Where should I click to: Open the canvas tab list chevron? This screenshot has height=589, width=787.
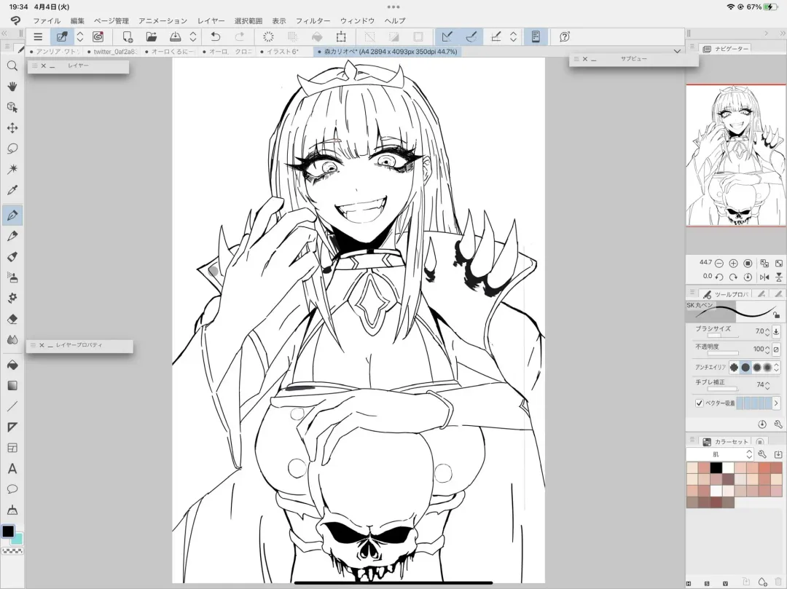coord(678,52)
